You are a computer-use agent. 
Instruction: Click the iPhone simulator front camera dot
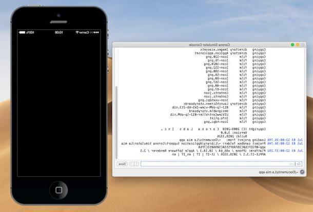pyautogui.click(x=58, y=15)
